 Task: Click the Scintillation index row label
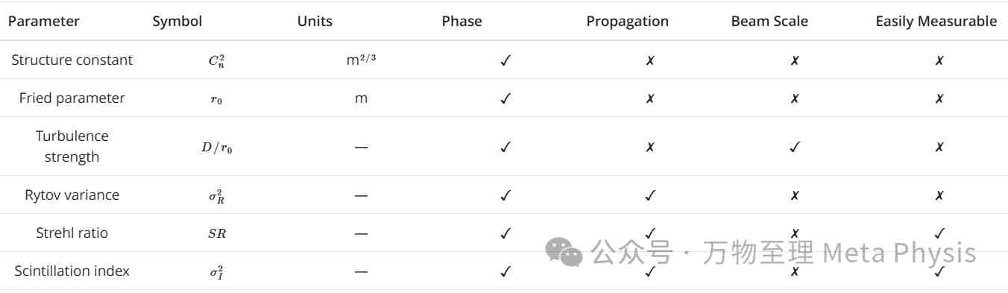(x=72, y=271)
